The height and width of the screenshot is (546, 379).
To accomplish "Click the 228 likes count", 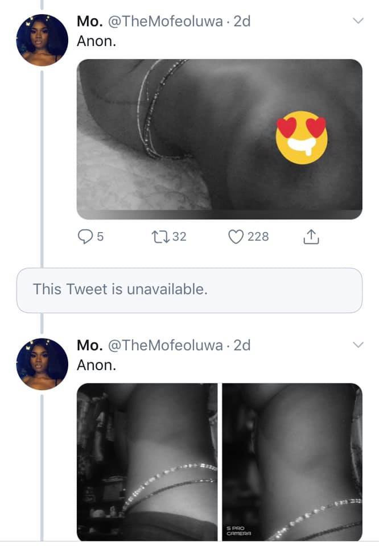I will 259,237.
